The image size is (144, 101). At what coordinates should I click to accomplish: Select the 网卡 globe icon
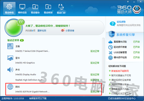(x=10, y=87)
